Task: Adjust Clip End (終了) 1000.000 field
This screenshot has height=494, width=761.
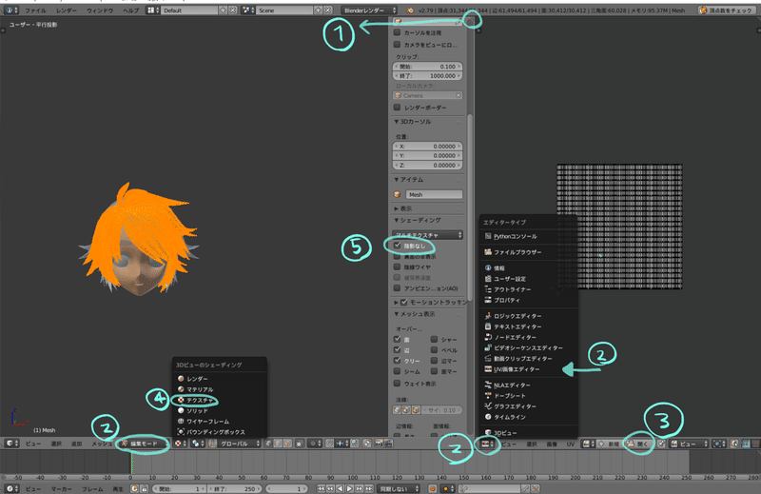Action: pos(427,76)
